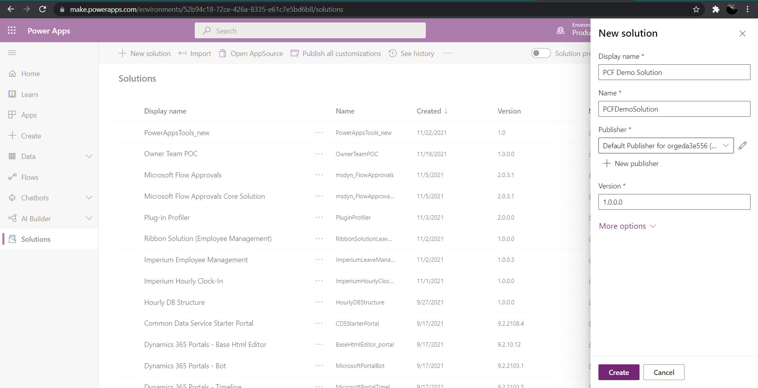Click New publisher link
The height and width of the screenshot is (388, 758).
tap(630, 163)
